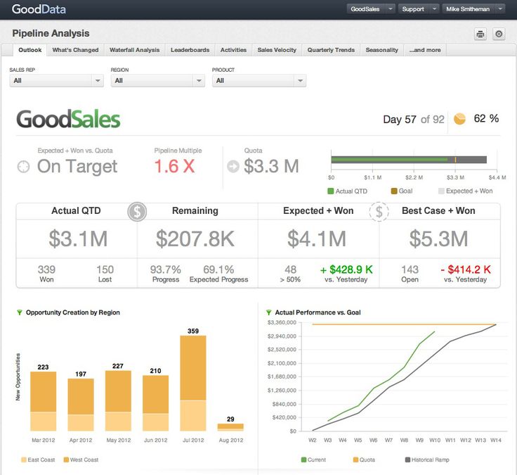517x475 pixels.
Task: Open the Sales Rep filter dropdown
Action: pos(56,81)
